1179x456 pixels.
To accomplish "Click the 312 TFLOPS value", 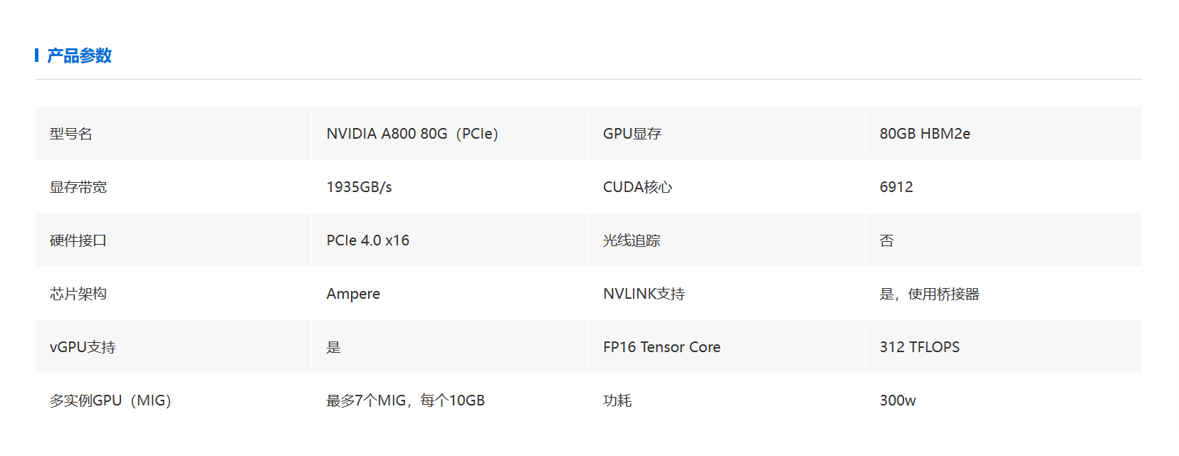I will tap(919, 347).
